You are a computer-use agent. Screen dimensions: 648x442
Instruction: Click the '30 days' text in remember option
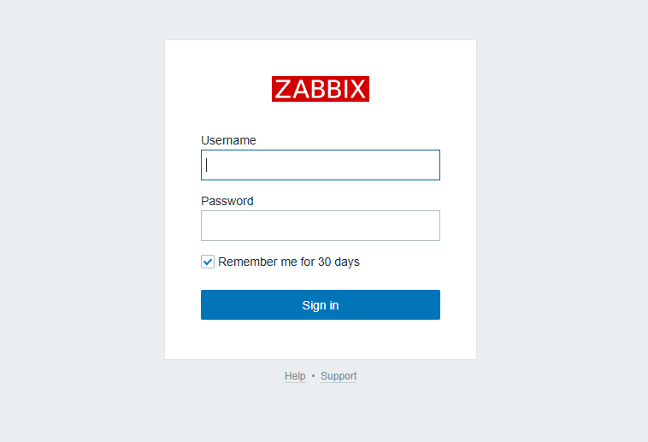339,262
